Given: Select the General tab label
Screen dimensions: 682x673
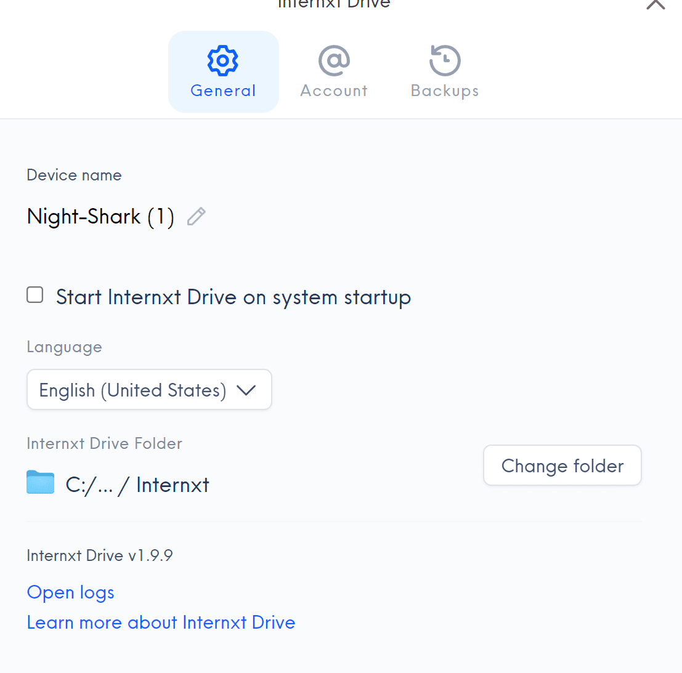Looking at the screenshot, I should click(x=223, y=91).
